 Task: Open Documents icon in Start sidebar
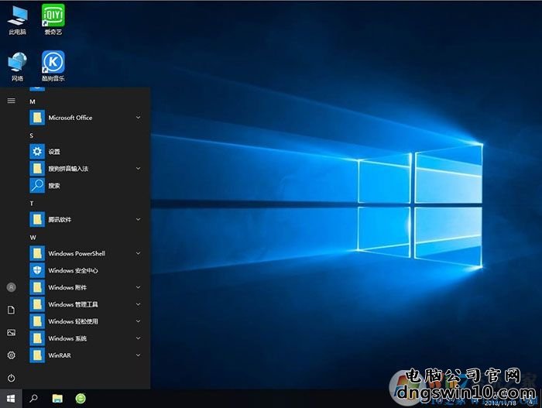point(12,310)
